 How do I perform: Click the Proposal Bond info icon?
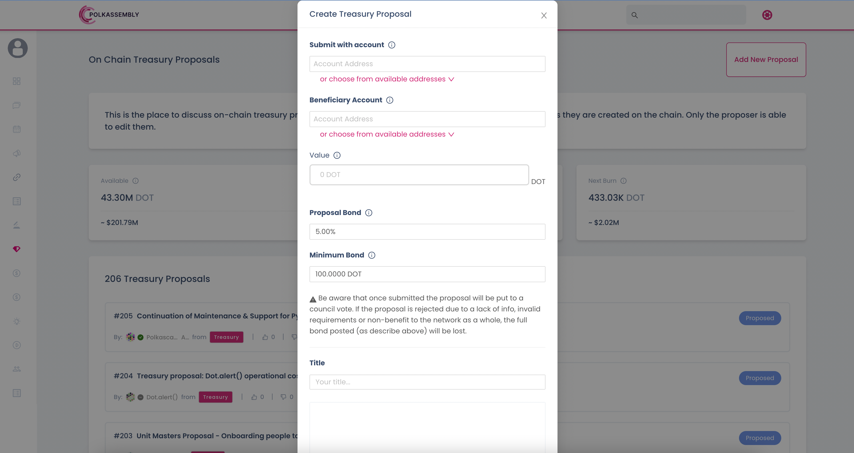coord(369,213)
